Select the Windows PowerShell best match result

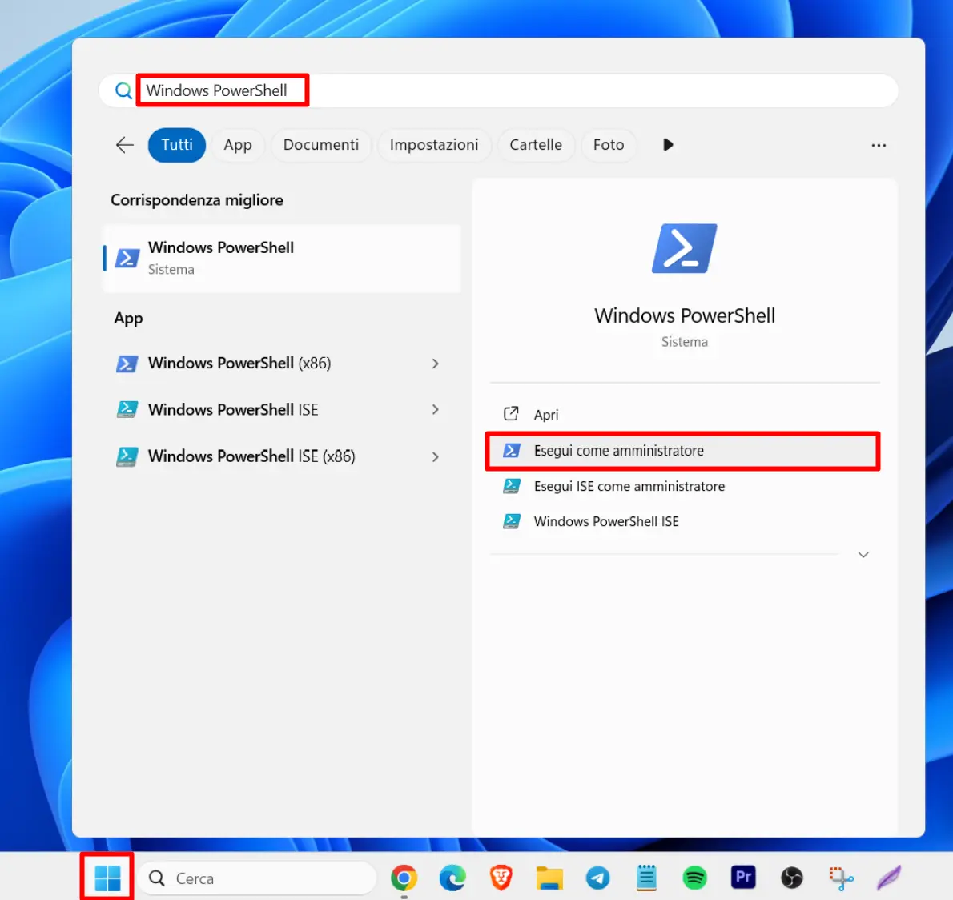point(281,259)
